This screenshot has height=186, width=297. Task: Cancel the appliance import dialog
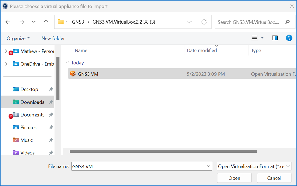click(274, 178)
